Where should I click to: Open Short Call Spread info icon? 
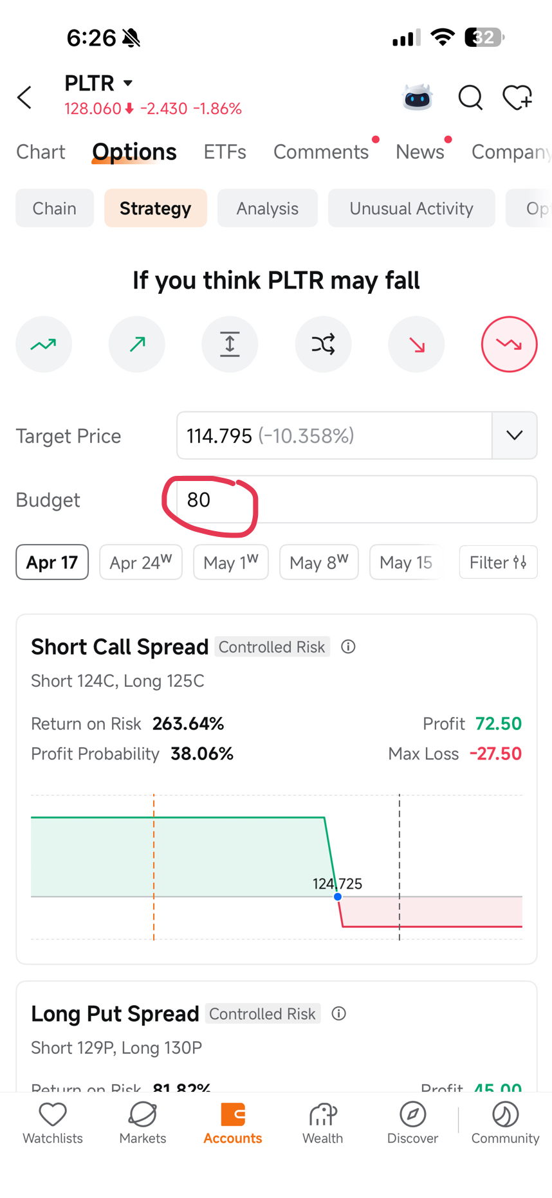coord(348,647)
